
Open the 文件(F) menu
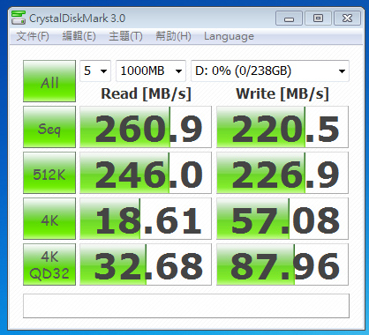tap(33, 36)
